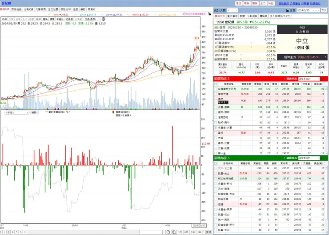Tick checkbox for 摩根大通 row
Screen dimensions: 329x235
216,94
